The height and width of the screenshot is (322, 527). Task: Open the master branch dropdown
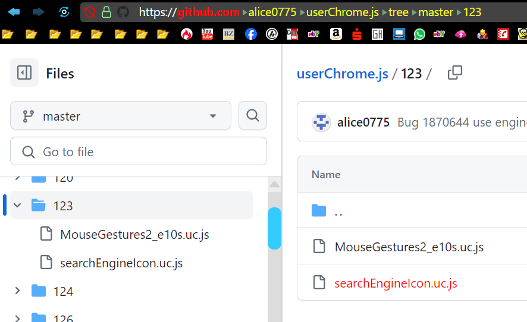coord(121,116)
